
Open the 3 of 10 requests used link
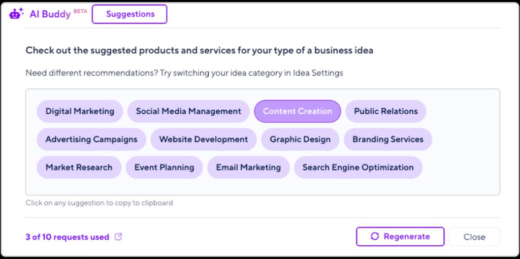coord(68,237)
